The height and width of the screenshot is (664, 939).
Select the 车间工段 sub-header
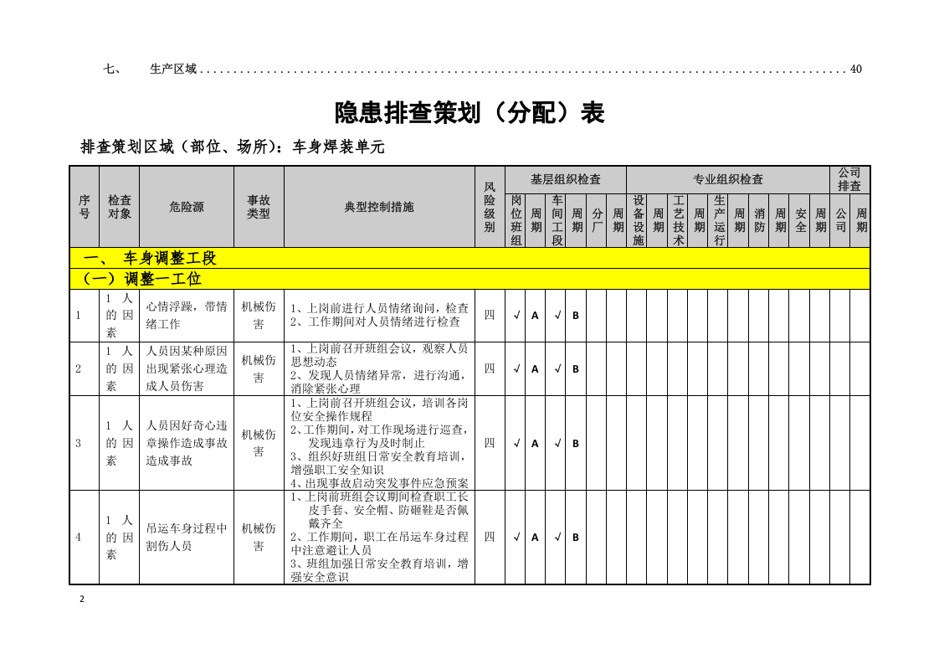pyautogui.click(x=557, y=220)
